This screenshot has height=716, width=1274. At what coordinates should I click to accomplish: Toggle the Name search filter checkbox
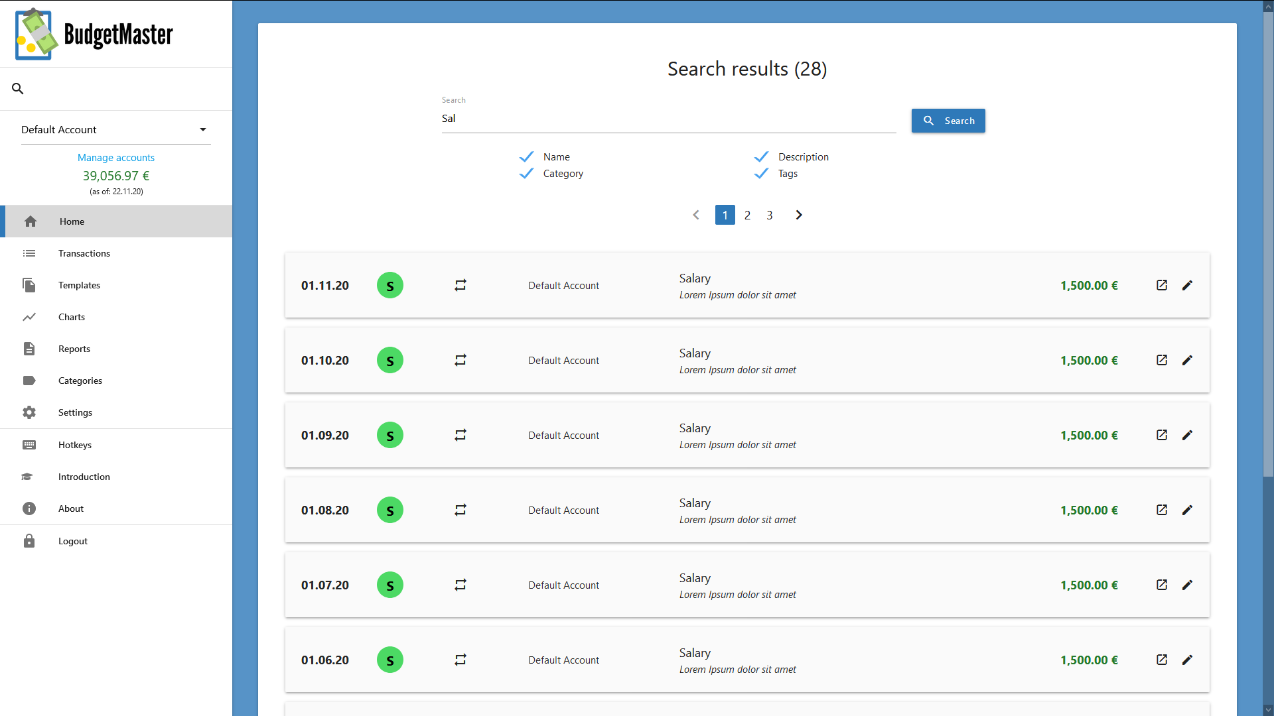[526, 156]
